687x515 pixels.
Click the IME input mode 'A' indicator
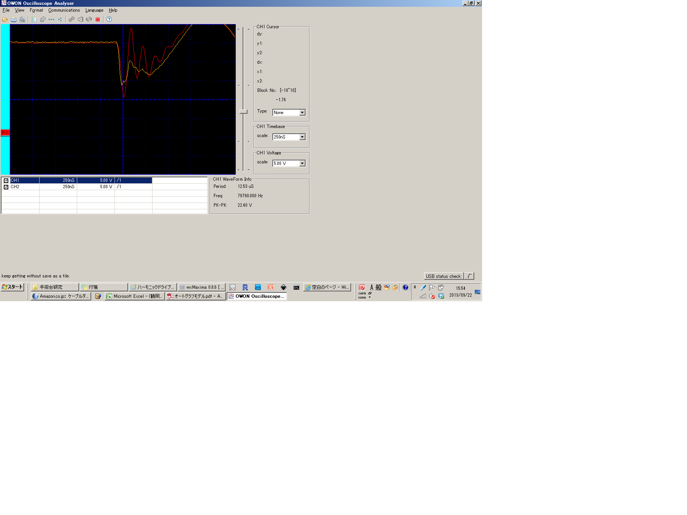371,287
